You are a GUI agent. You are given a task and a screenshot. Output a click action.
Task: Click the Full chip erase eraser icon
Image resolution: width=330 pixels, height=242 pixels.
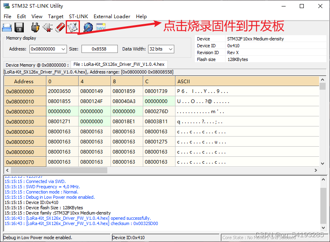60,27
